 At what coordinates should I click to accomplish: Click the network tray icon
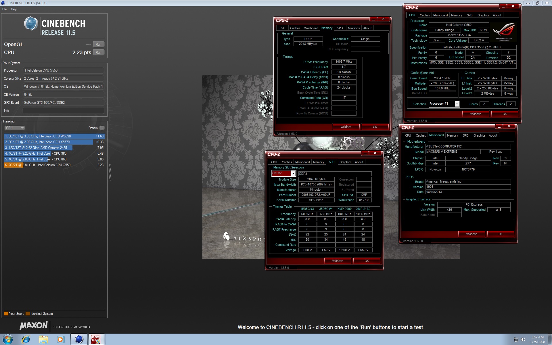point(516,340)
